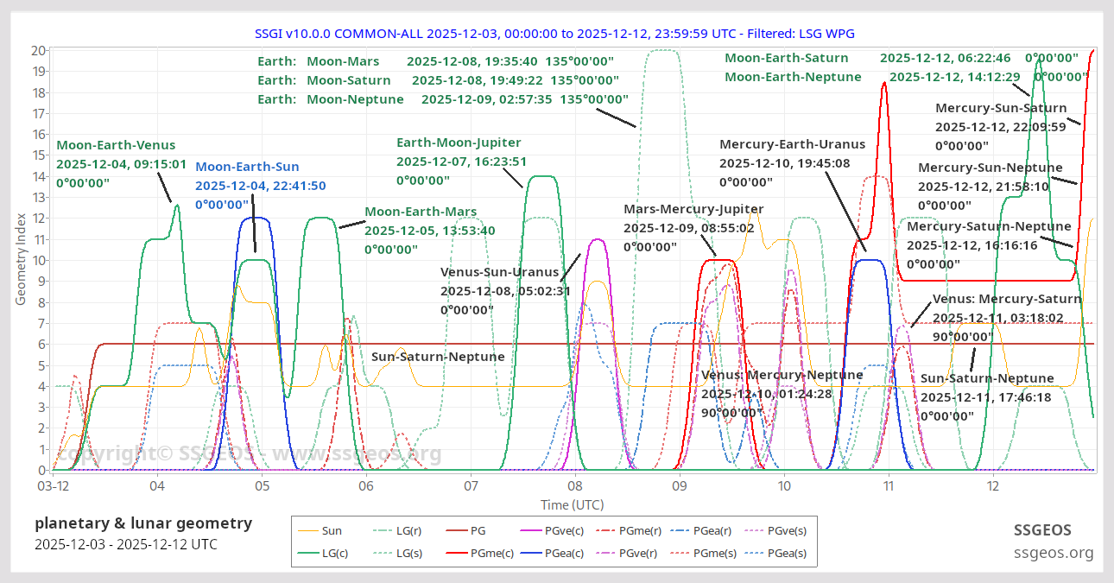Viewport: 1114px width, 583px height.
Task: Click the Time (UTC) axis label
Action: [x=572, y=504]
